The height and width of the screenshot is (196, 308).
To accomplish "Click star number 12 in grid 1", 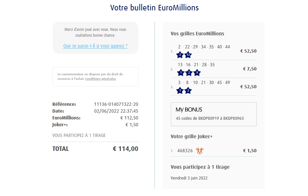I will click(188, 55).
